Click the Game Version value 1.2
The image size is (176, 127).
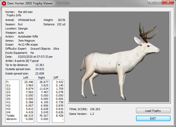[92, 114]
